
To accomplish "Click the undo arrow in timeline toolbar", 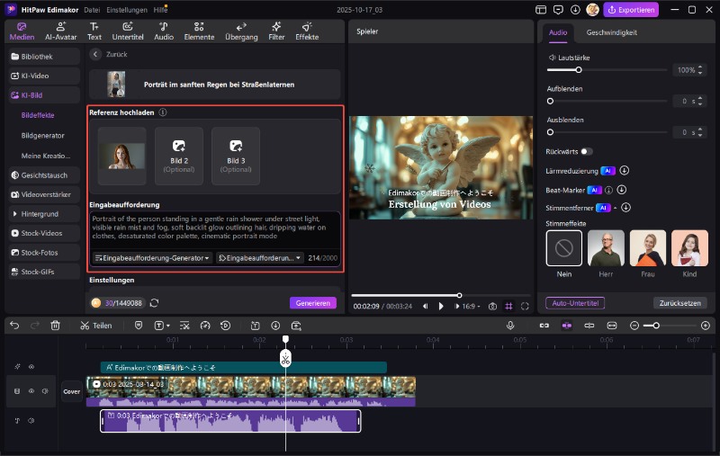I will [14, 326].
